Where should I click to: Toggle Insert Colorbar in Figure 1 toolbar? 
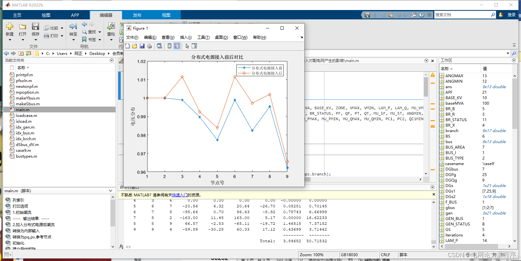[169, 46]
